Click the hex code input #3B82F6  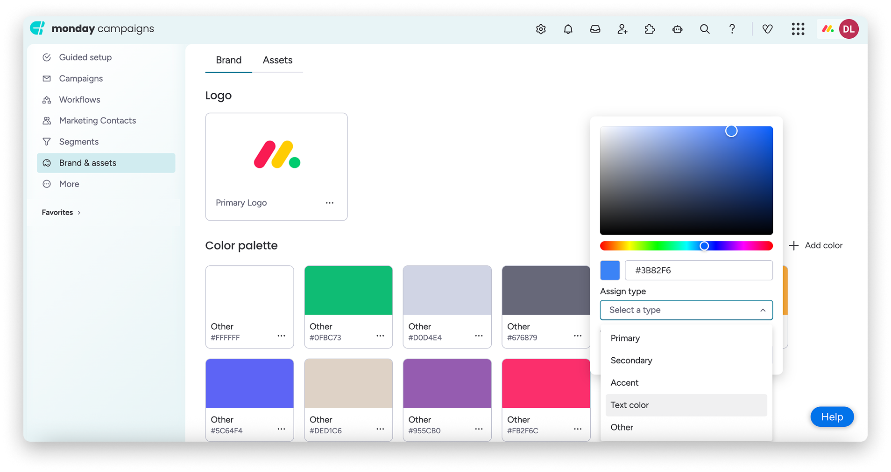[699, 271]
